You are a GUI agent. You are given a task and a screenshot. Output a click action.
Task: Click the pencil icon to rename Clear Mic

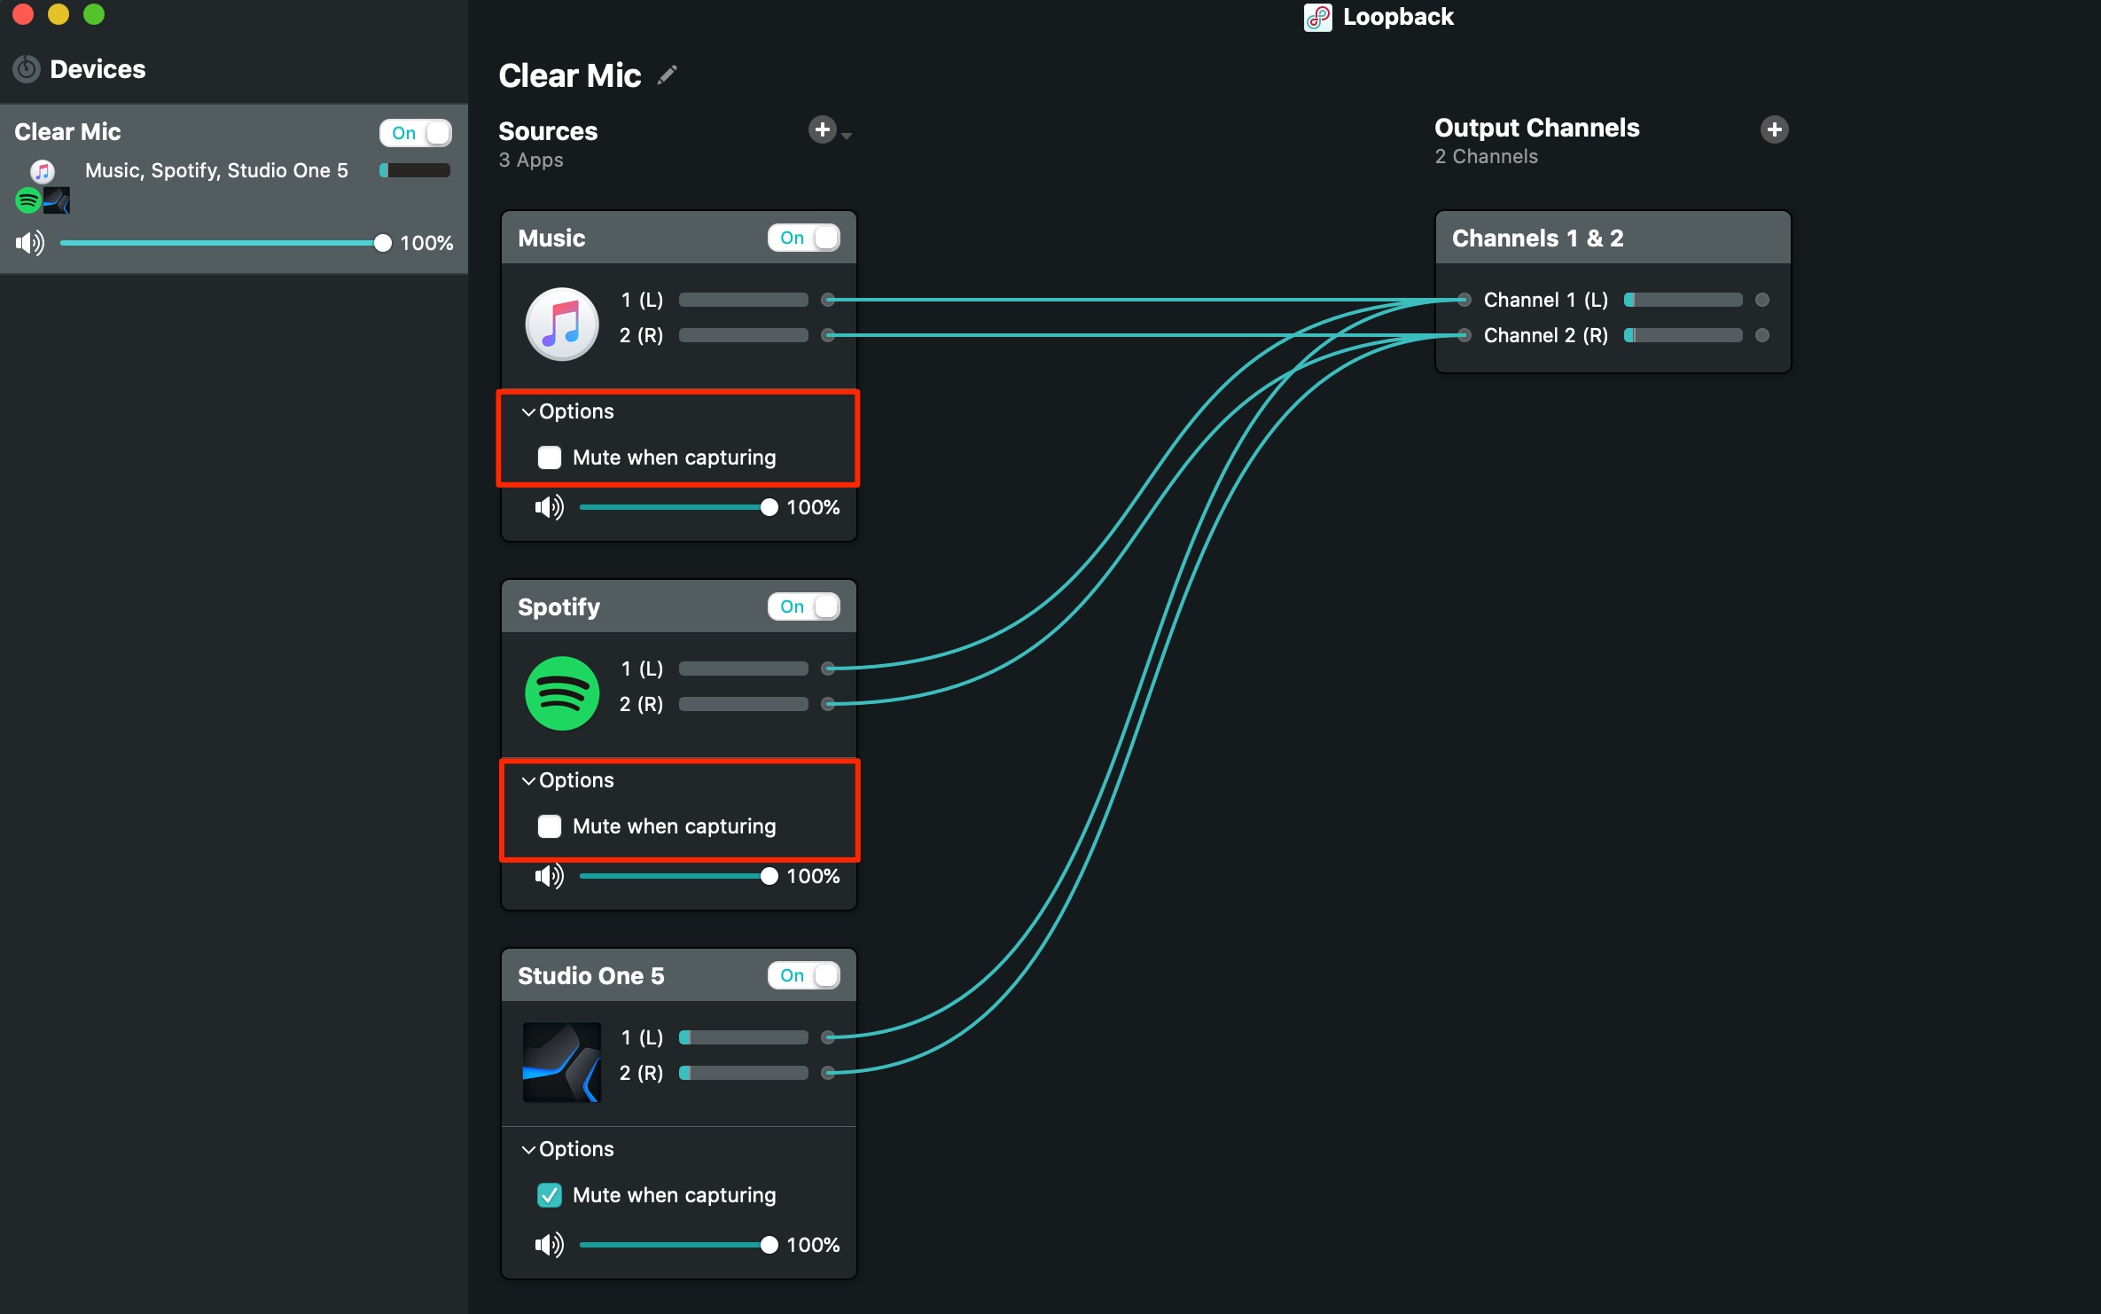click(x=668, y=76)
